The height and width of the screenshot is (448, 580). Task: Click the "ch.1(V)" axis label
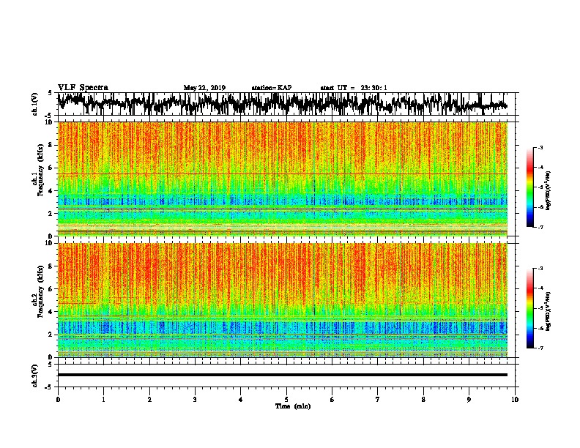35,104
